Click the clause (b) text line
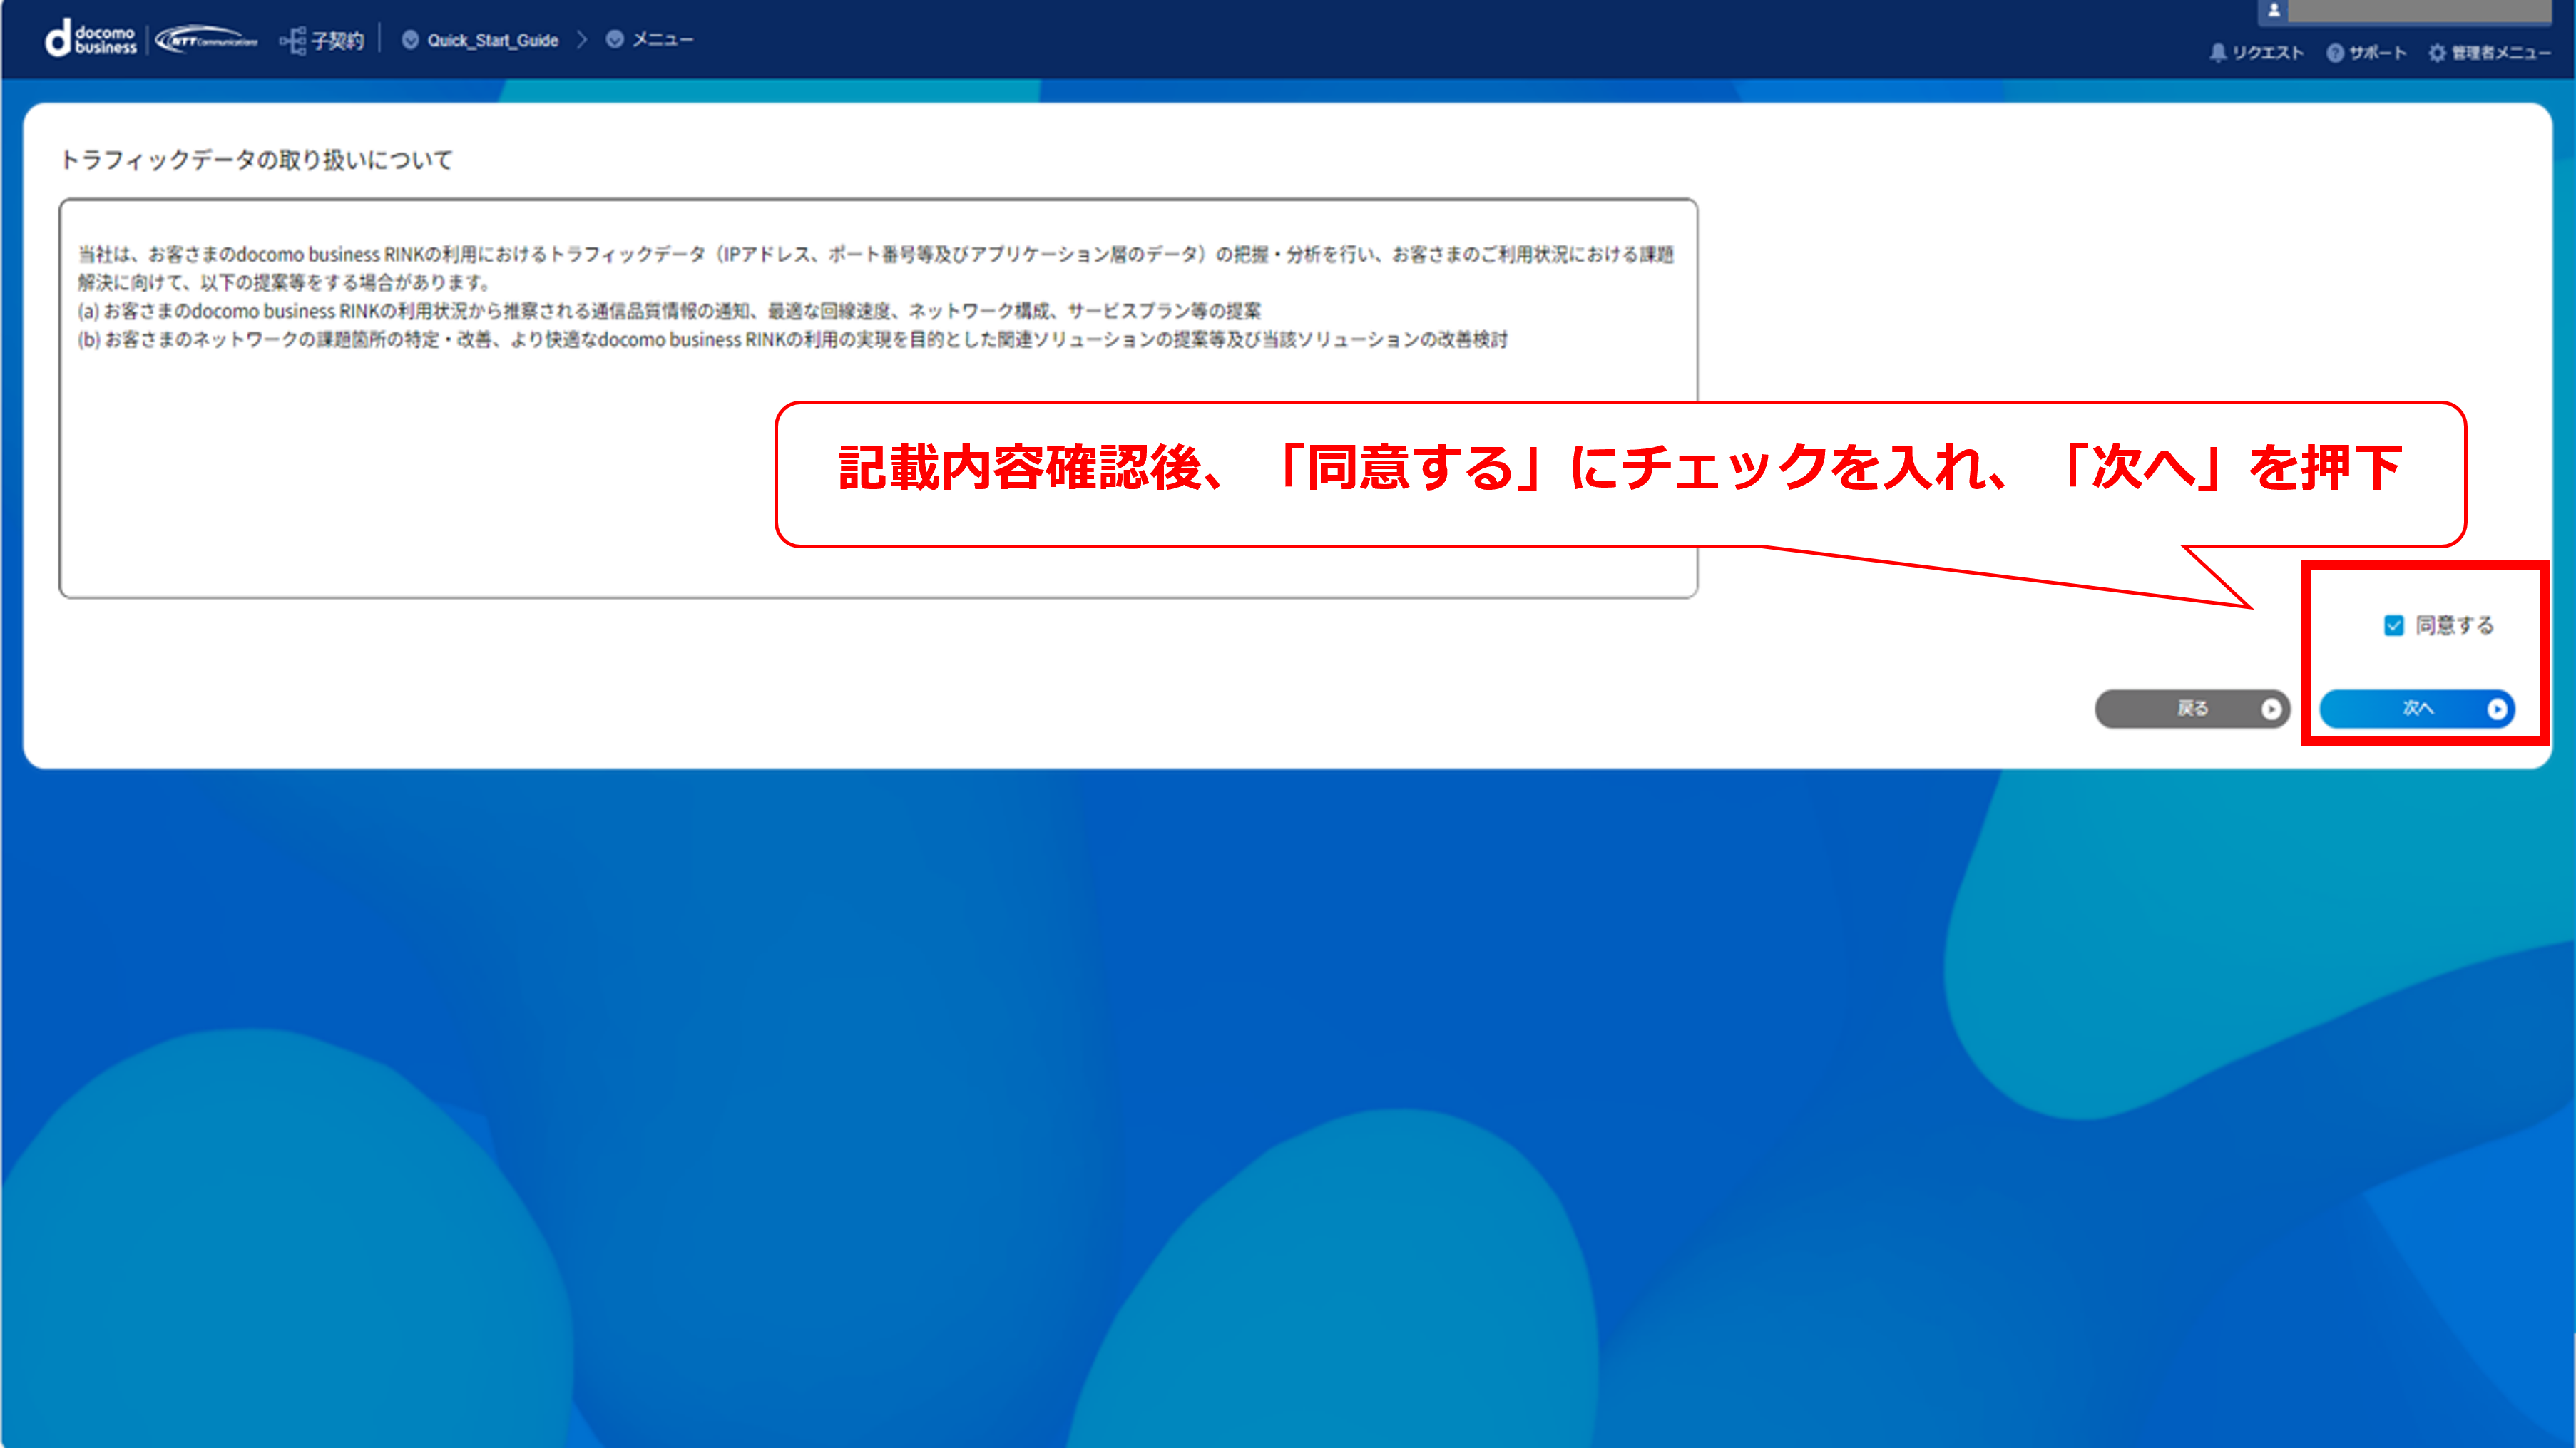 [x=793, y=340]
